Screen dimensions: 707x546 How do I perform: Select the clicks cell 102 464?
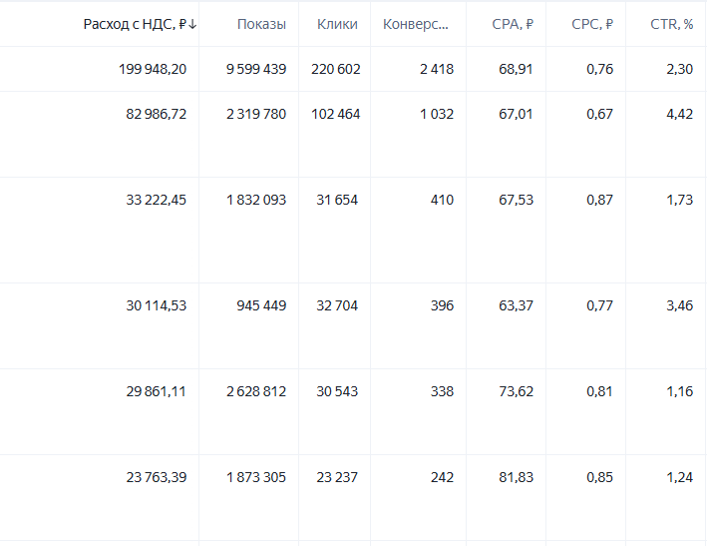336,114
